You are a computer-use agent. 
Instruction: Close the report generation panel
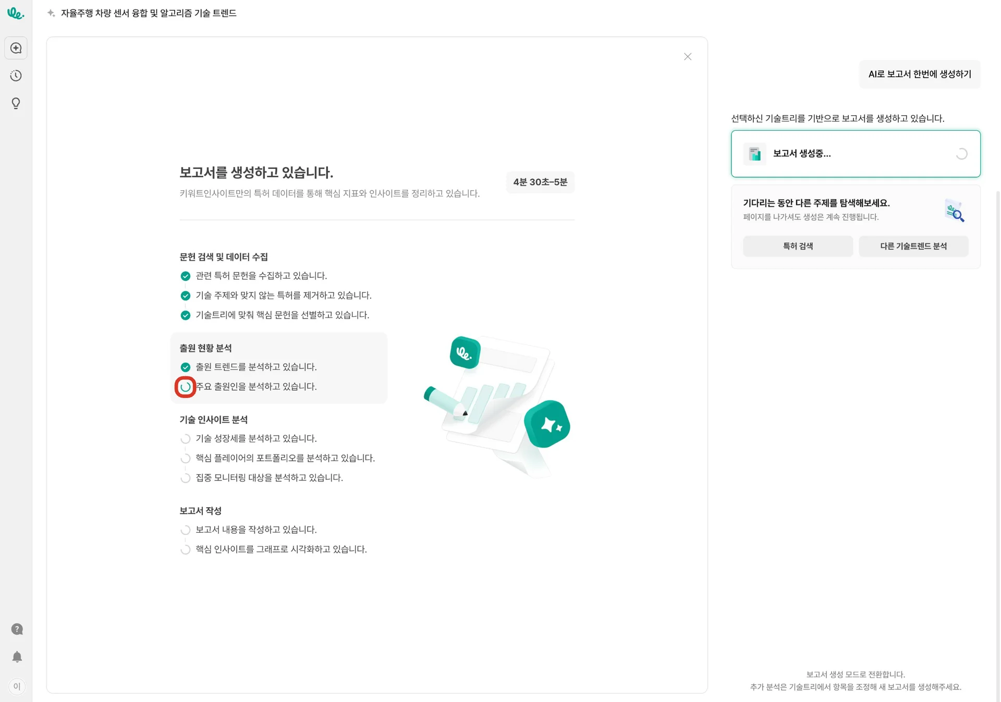688,57
